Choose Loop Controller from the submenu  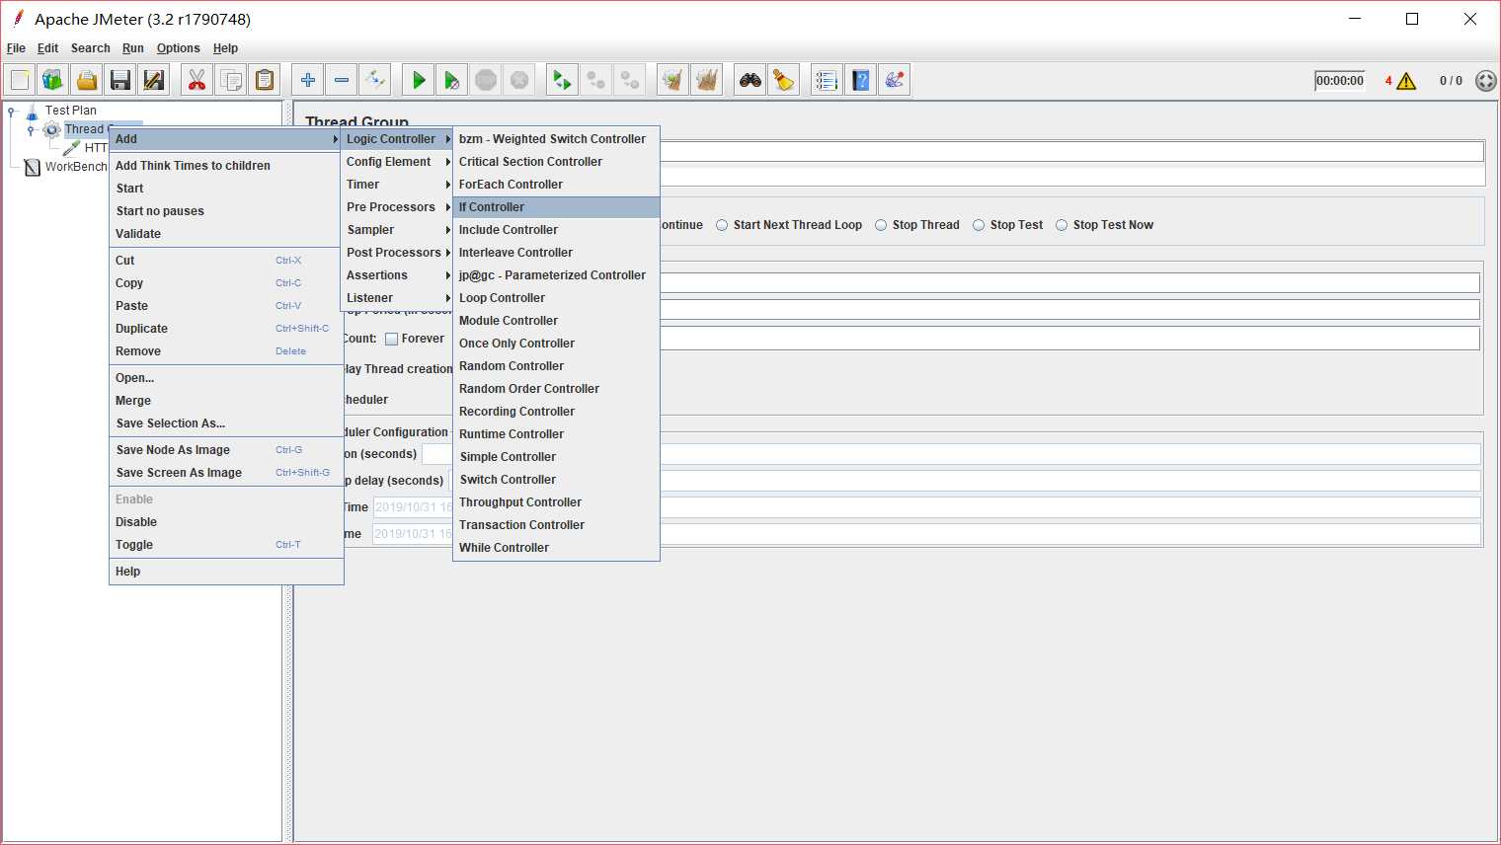(x=556, y=298)
